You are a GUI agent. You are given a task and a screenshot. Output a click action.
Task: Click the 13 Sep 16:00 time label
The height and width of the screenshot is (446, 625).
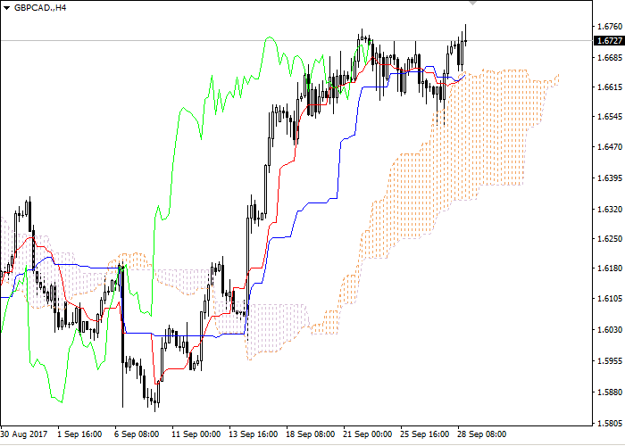click(x=253, y=434)
